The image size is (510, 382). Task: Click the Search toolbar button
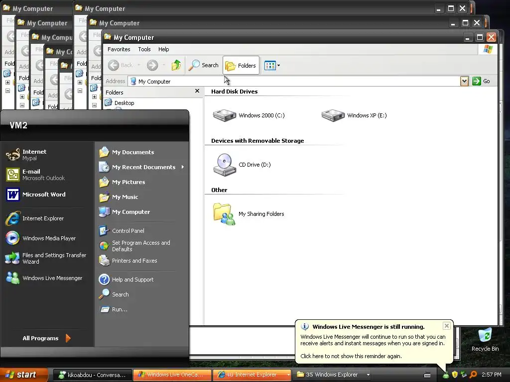coord(204,65)
